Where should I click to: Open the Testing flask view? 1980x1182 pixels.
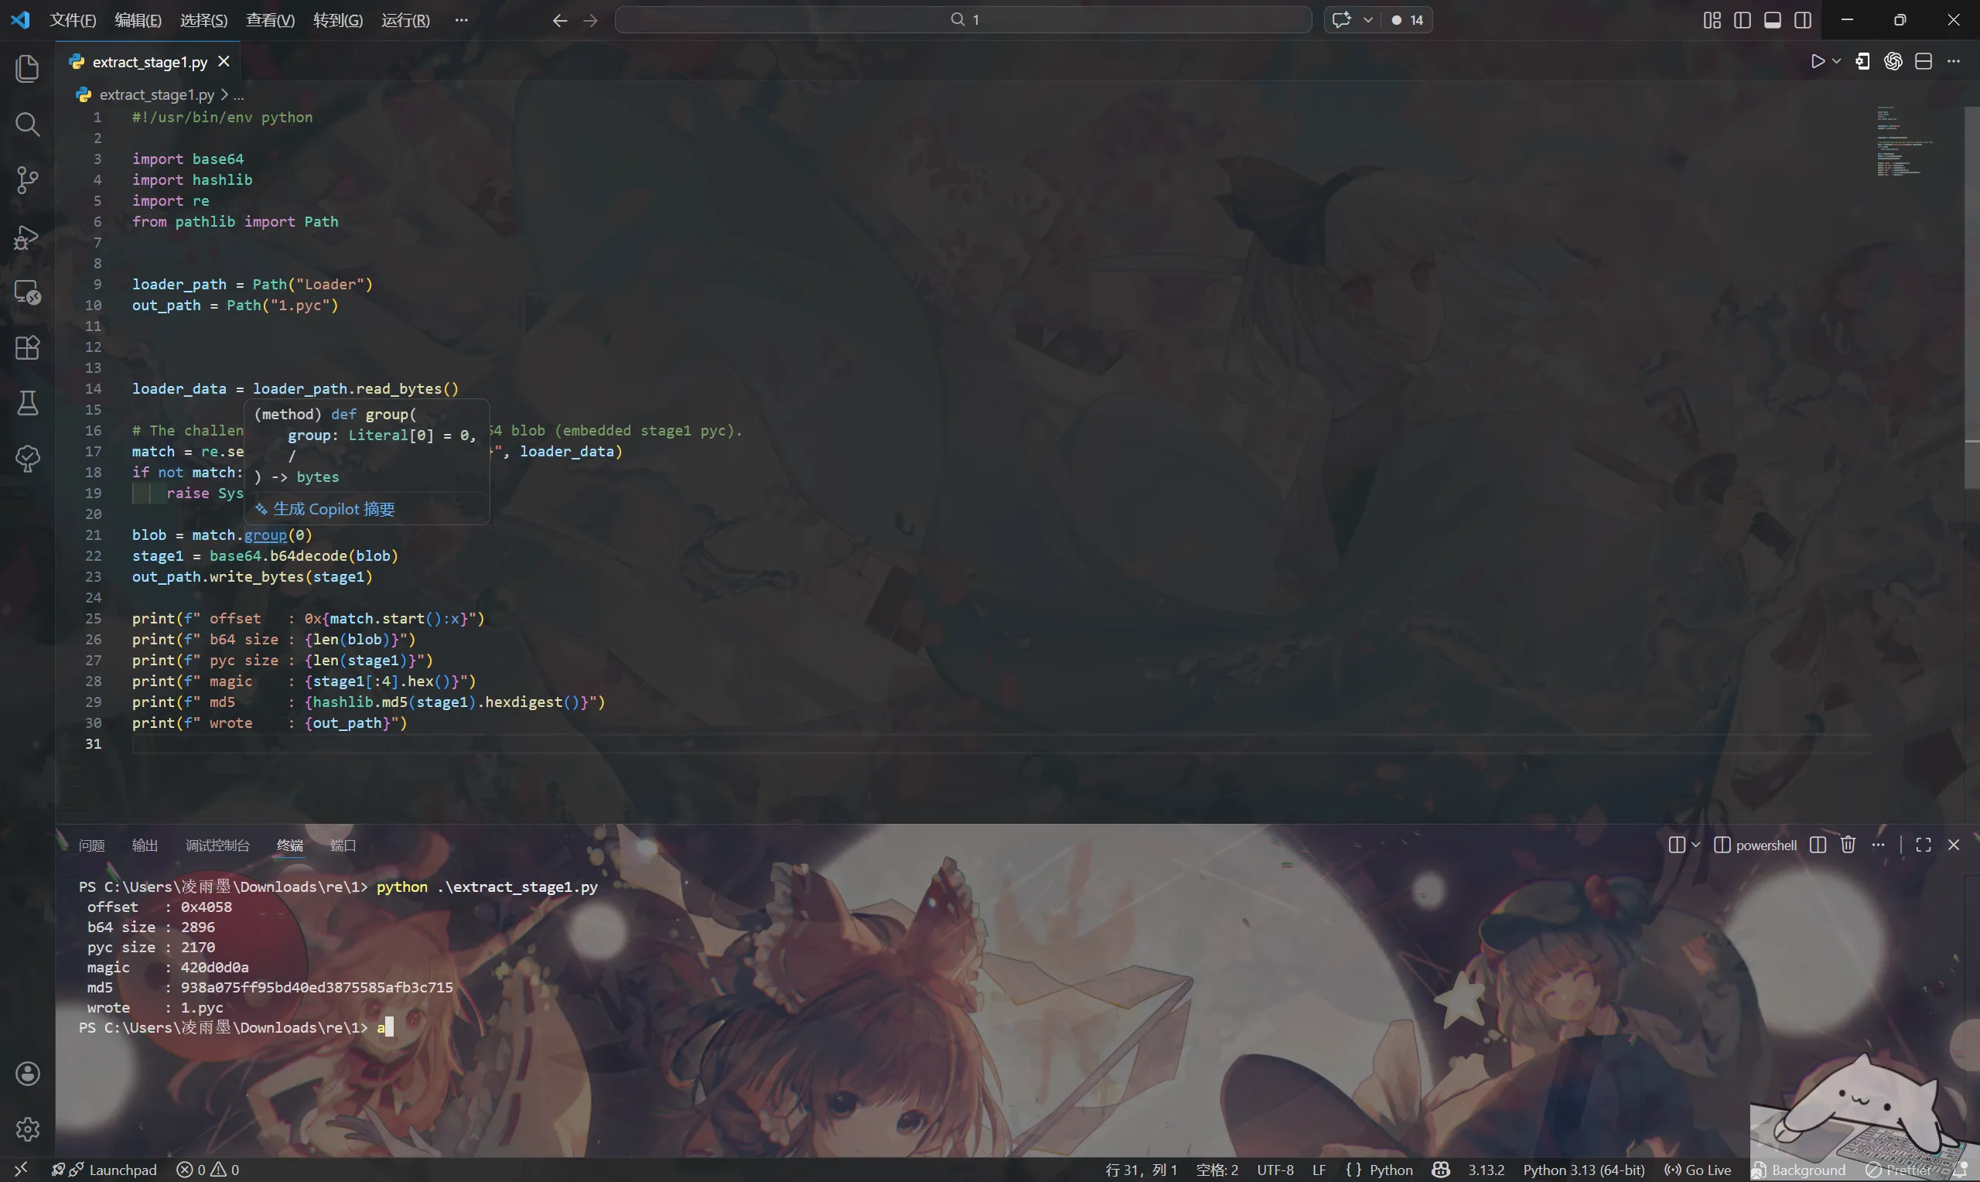(x=27, y=403)
